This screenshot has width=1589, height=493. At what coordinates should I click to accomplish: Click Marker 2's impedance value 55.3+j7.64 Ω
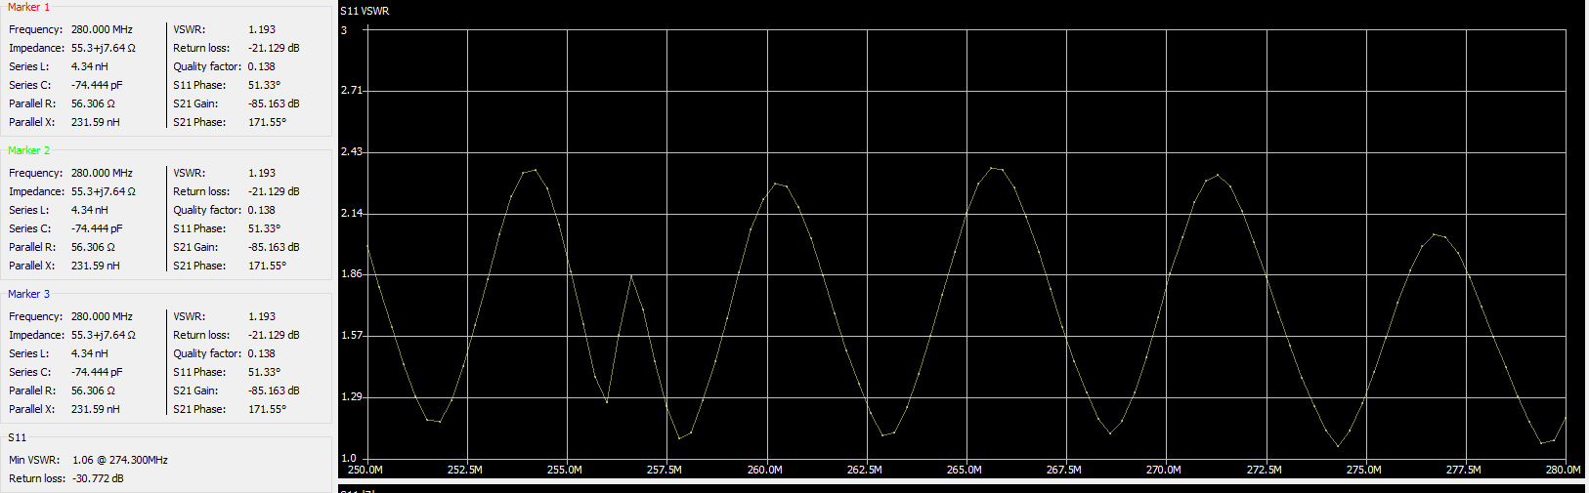103,191
